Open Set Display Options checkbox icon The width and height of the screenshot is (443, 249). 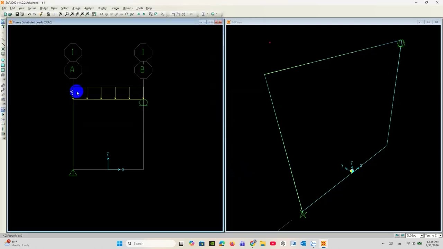click(156, 14)
